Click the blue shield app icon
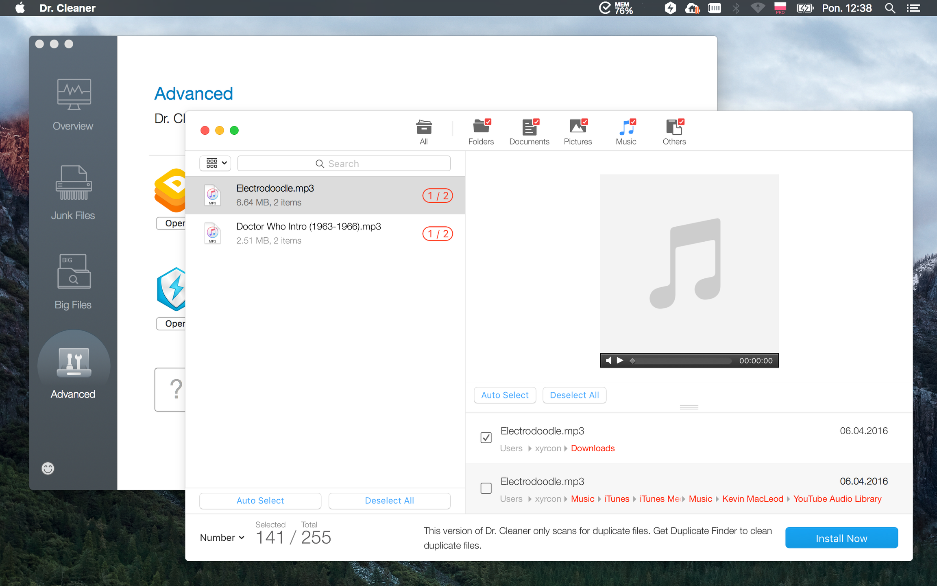The width and height of the screenshot is (937, 586). pos(172,289)
